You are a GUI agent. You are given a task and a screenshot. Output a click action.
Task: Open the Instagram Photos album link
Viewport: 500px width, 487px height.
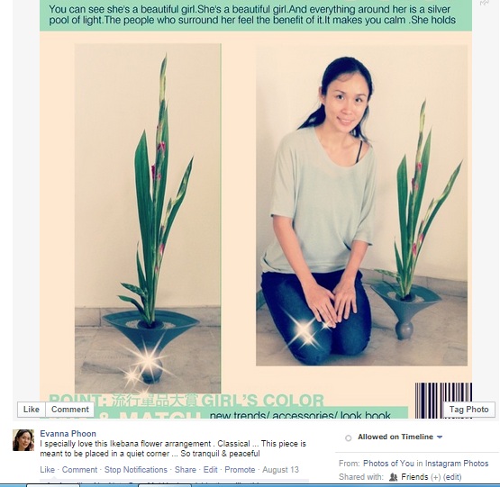click(457, 463)
